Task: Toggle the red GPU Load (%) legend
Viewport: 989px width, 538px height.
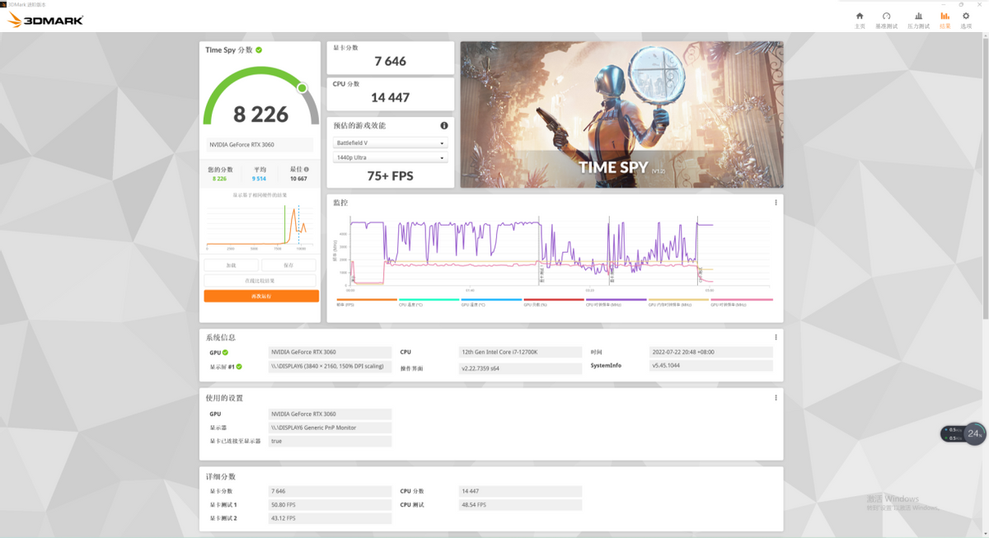Action: click(x=554, y=302)
